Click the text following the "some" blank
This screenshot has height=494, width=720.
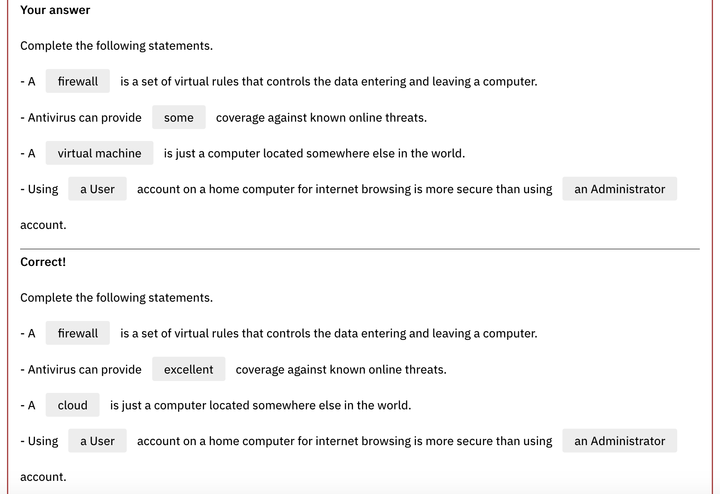(321, 118)
